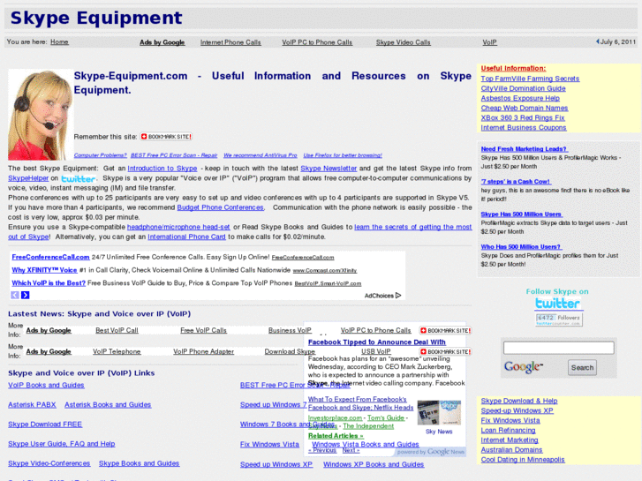Focus the Google search text box
The height and width of the screenshot is (481, 642).
click(558, 348)
